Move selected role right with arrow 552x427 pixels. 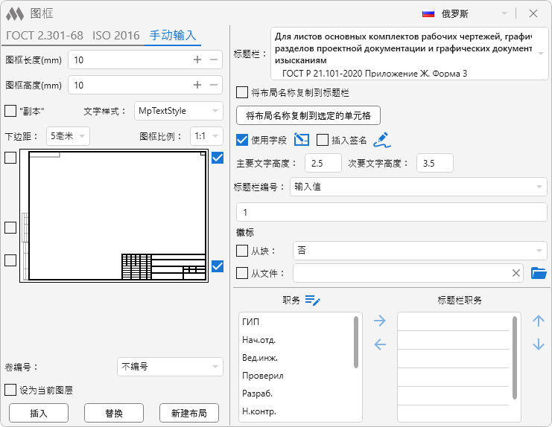(380, 321)
